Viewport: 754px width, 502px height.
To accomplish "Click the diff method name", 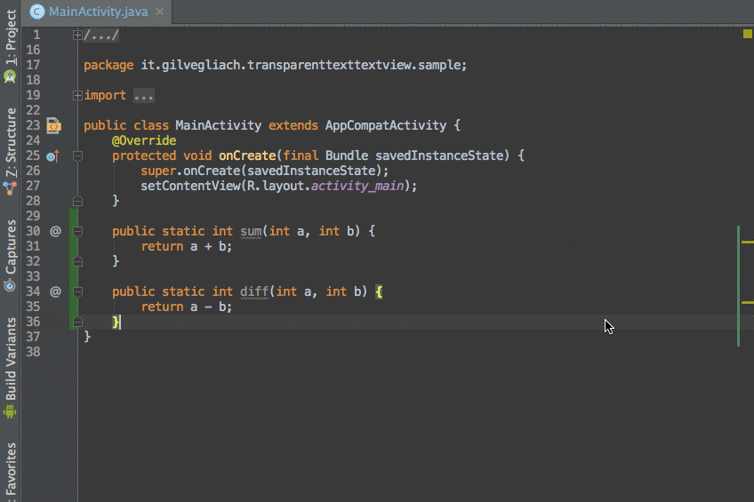I will click(x=254, y=291).
